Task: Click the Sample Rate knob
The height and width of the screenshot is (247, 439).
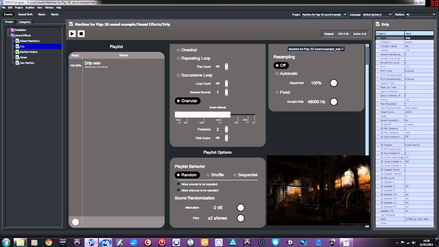Action: click(x=334, y=102)
